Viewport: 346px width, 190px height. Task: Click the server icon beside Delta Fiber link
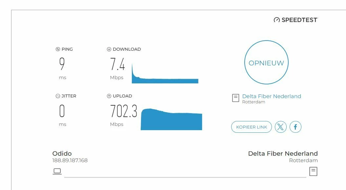pos(235,98)
